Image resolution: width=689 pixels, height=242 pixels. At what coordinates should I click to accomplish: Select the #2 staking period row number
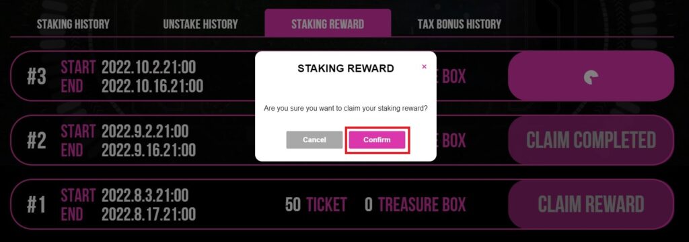click(x=36, y=141)
